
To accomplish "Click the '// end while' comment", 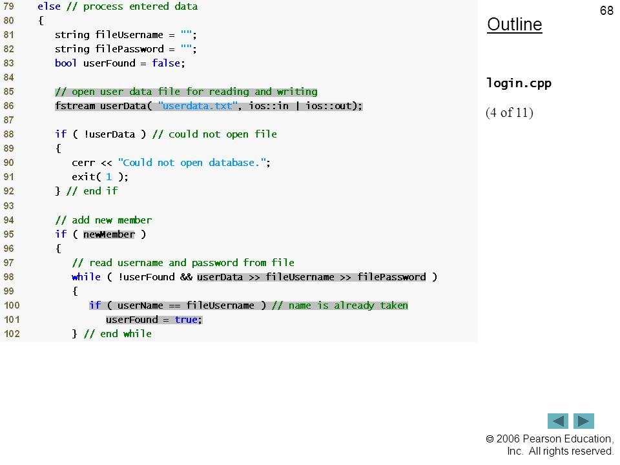I will pyautogui.click(x=118, y=334).
